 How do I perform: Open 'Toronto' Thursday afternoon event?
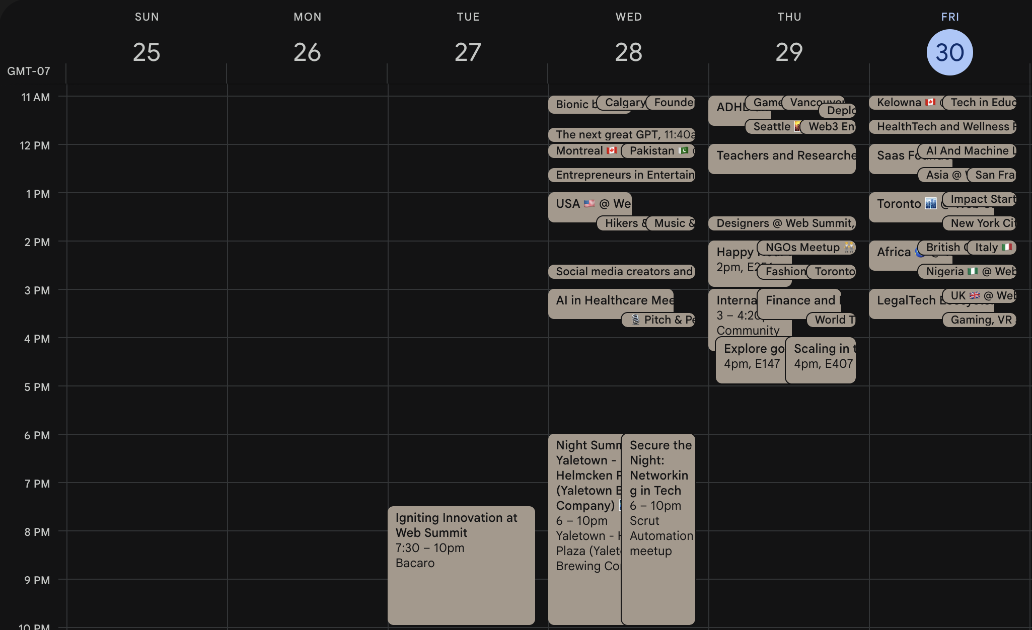(831, 271)
